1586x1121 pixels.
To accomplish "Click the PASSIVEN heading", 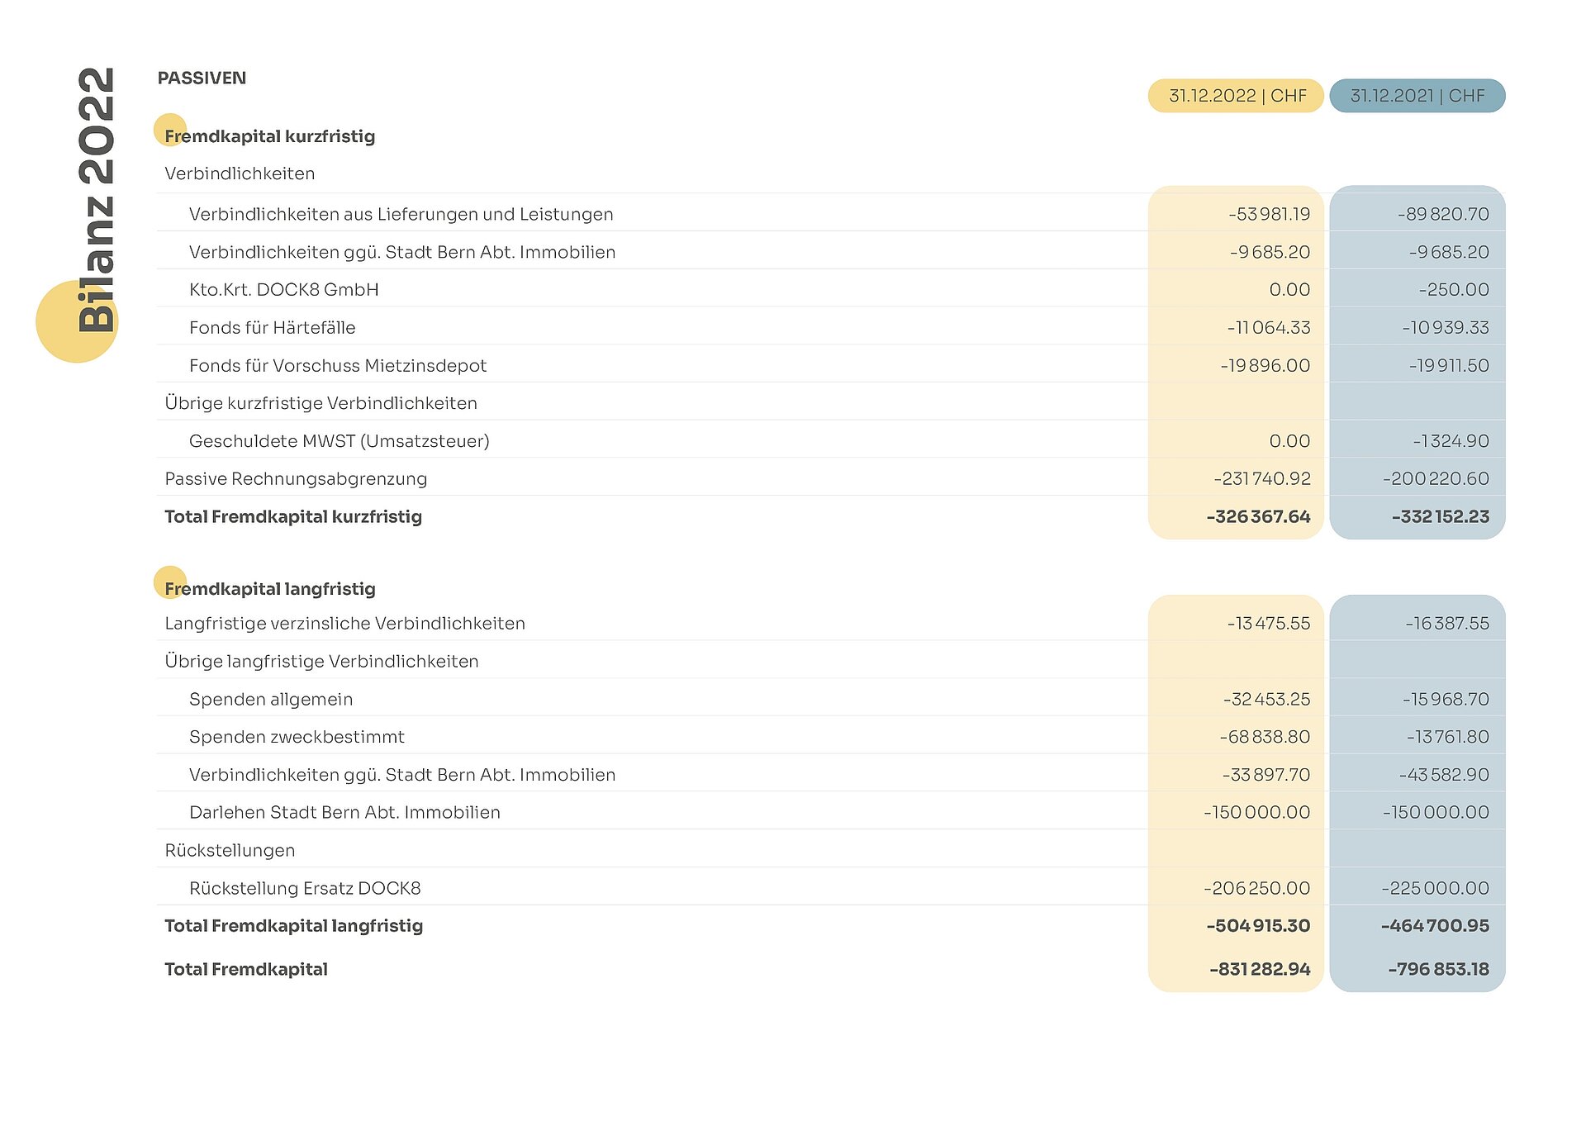I will point(202,78).
